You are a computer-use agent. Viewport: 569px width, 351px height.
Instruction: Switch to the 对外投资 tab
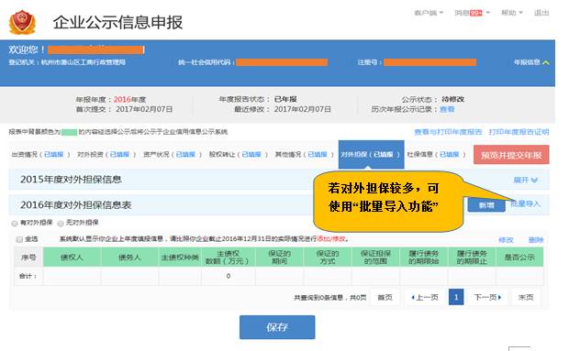106,154
